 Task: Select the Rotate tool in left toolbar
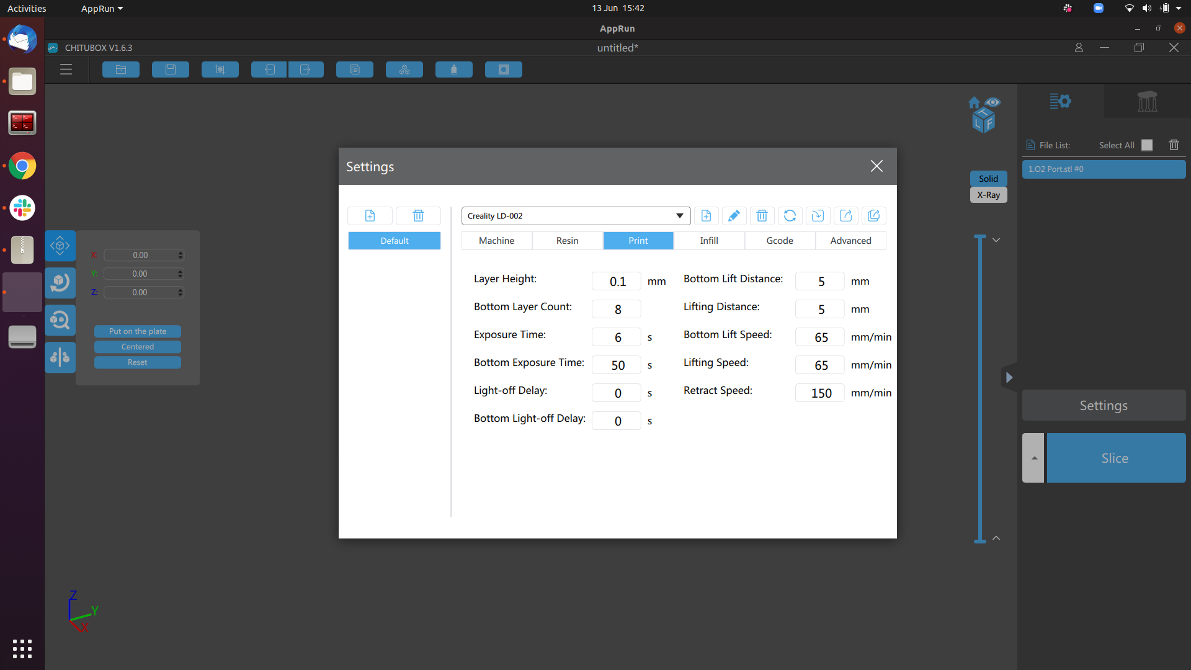(x=60, y=283)
